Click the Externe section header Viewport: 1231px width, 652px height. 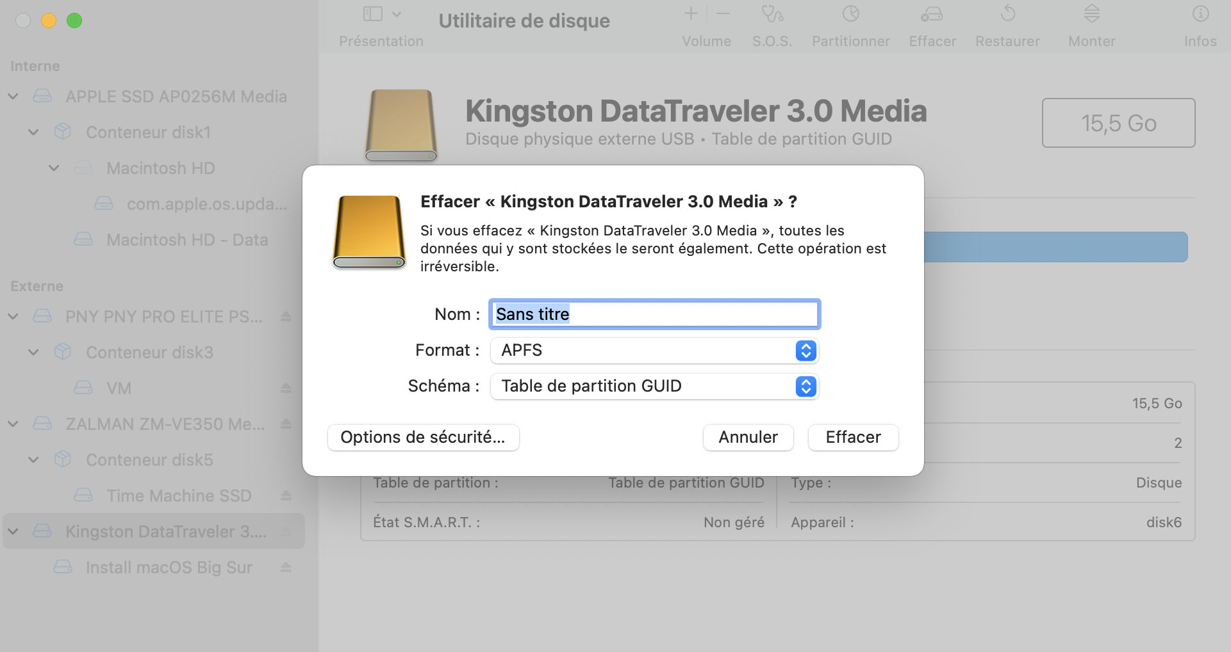(x=37, y=286)
